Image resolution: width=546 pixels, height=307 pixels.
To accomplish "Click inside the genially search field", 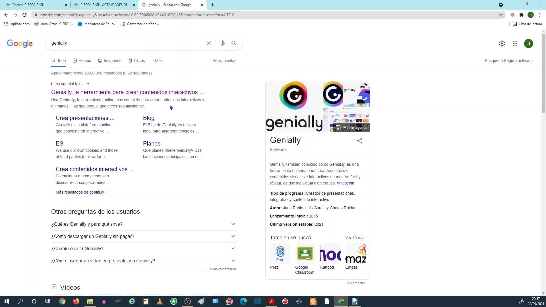I will pos(125,43).
